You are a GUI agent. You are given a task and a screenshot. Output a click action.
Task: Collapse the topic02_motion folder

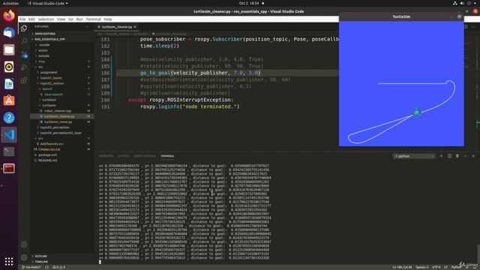tap(52, 83)
